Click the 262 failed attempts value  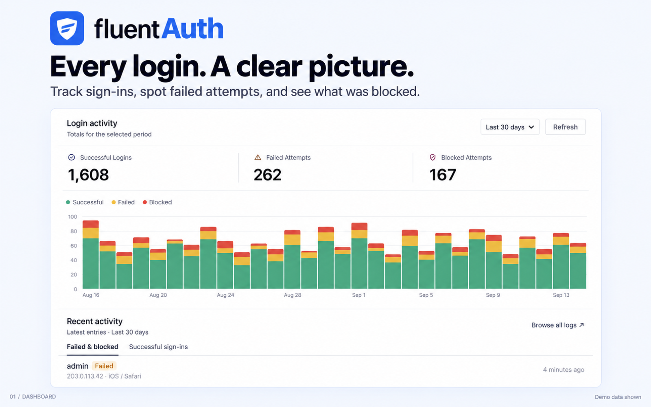[x=267, y=175]
